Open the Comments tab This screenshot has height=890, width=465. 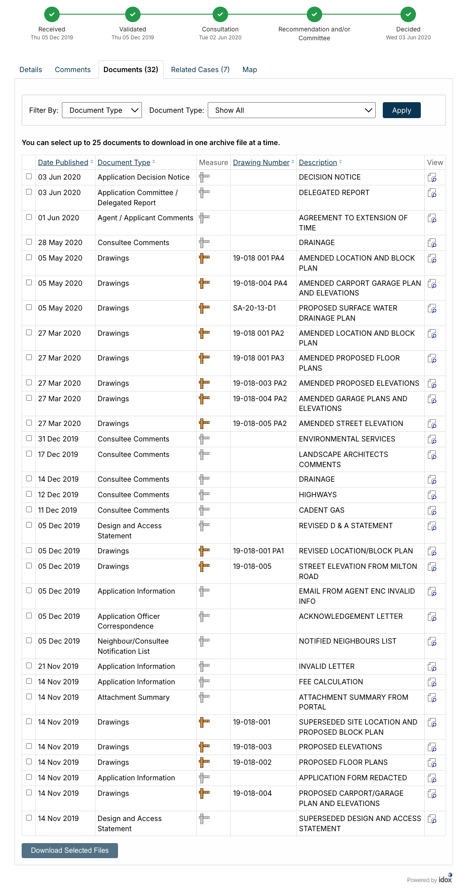pyautogui.click(x=72, y=69)
